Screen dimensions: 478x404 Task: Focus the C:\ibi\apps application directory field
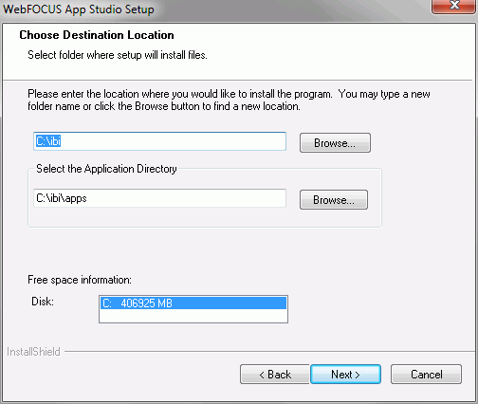(x=159, y=198)
